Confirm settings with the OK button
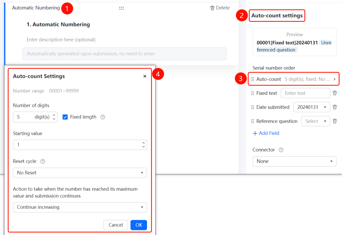342x235 pixels. click(139, 225)
